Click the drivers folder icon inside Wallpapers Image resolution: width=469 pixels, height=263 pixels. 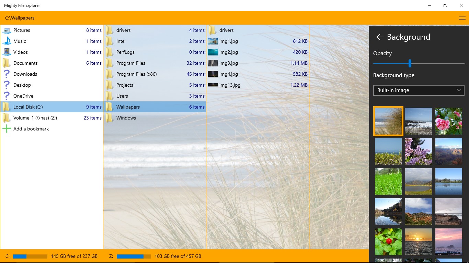pyautogui.click(x=213, y=30)
